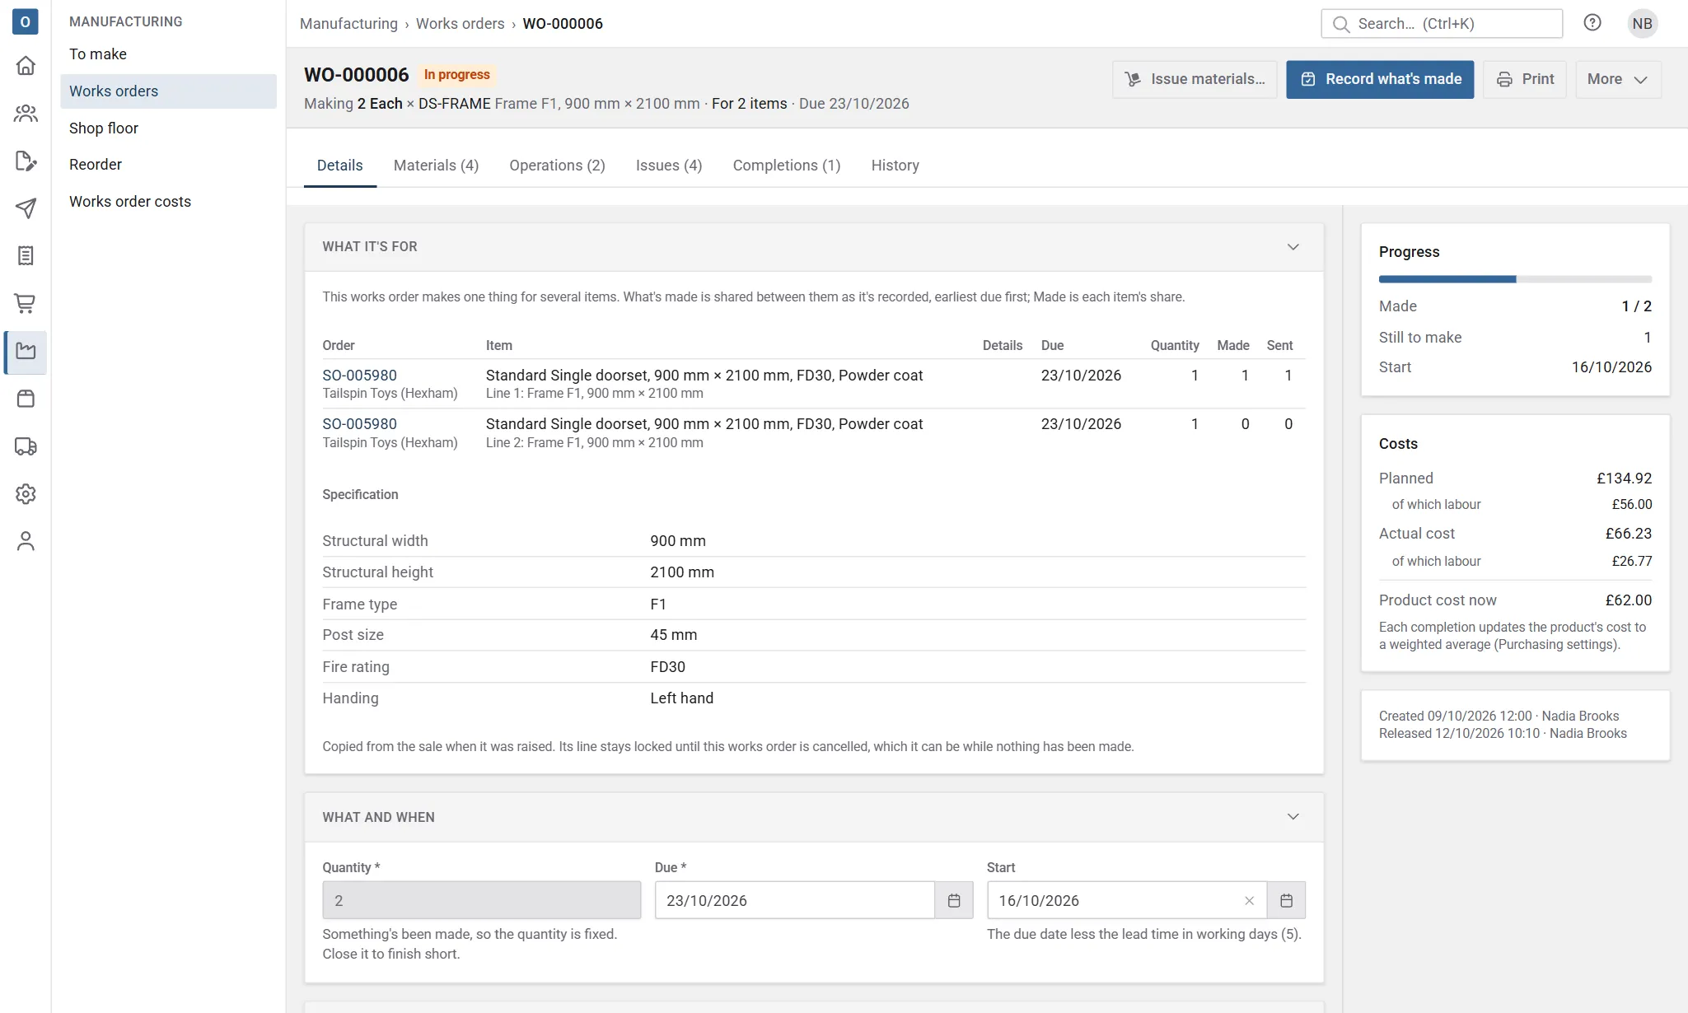Viewport: 1688px width, 1013px height.
Task: Click the disabled Quantity field
Action: (x=481, y=900)
